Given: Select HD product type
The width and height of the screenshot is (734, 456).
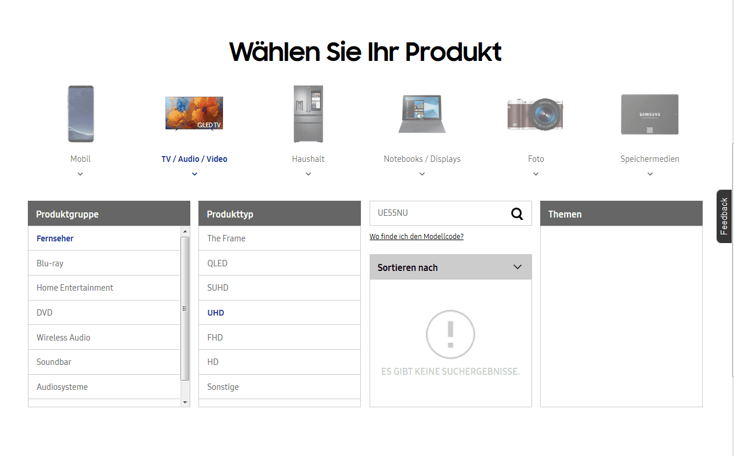Looking at the screenshot, I should point(280,362).
